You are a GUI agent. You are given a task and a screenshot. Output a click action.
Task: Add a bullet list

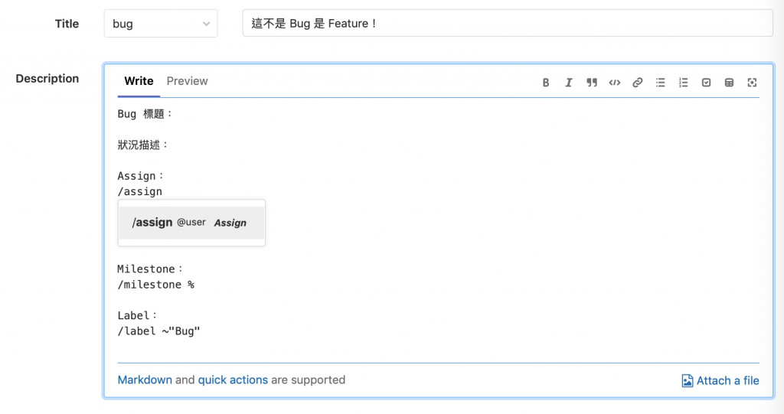[x=661, y=83]
